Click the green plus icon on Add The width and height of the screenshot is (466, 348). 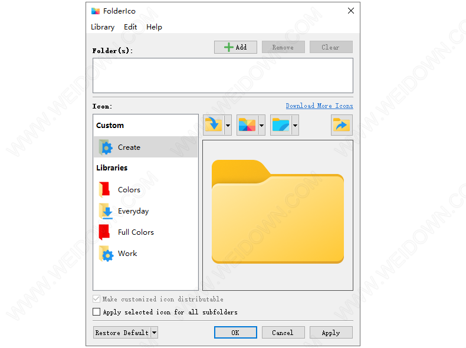228,47
